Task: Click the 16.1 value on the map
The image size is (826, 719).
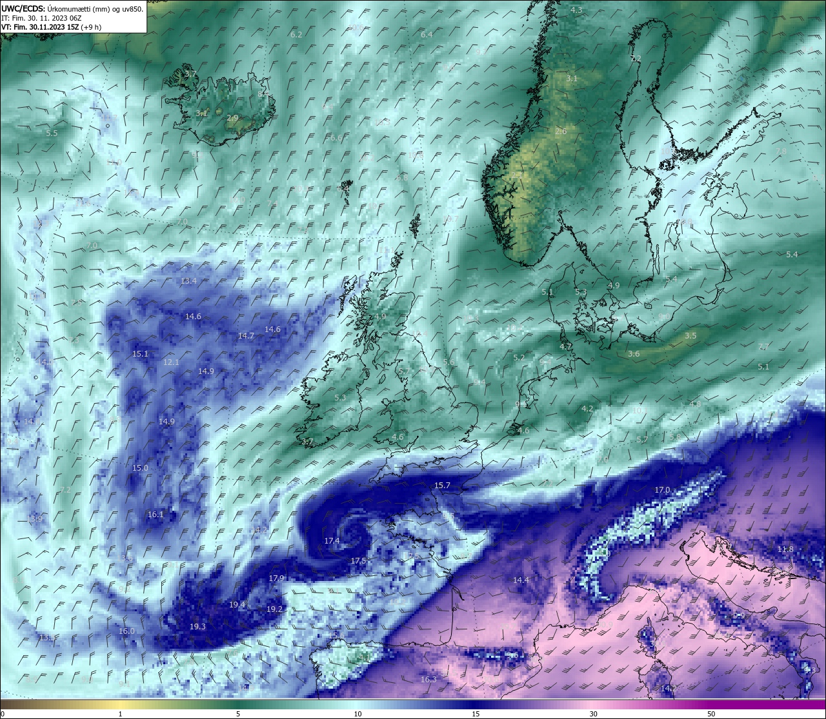Action: tap(156, 515)
